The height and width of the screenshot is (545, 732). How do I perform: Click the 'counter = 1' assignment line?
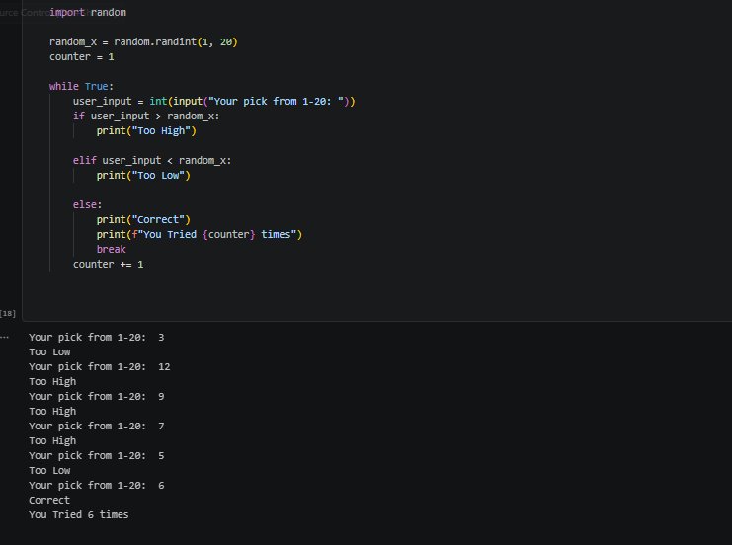click(x=82, y=57)
